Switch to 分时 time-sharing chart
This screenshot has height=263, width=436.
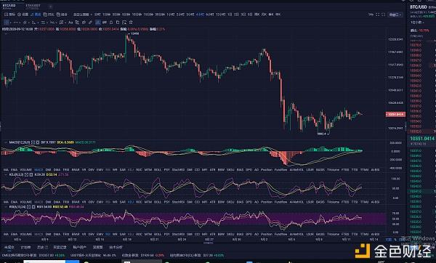[97, 15]
